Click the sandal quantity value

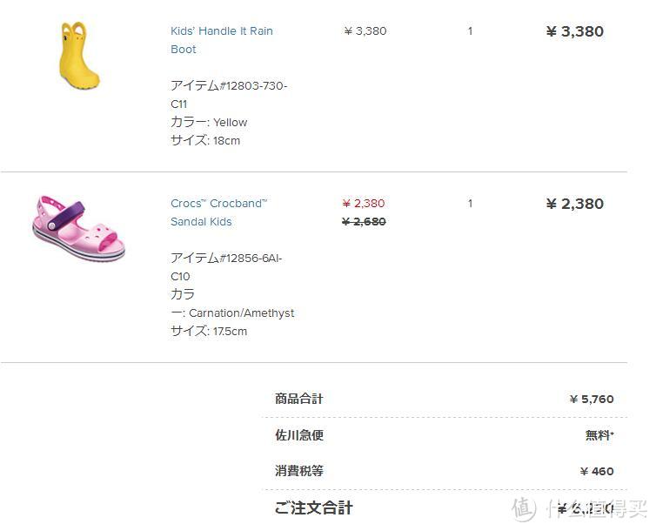coord(470,204)
